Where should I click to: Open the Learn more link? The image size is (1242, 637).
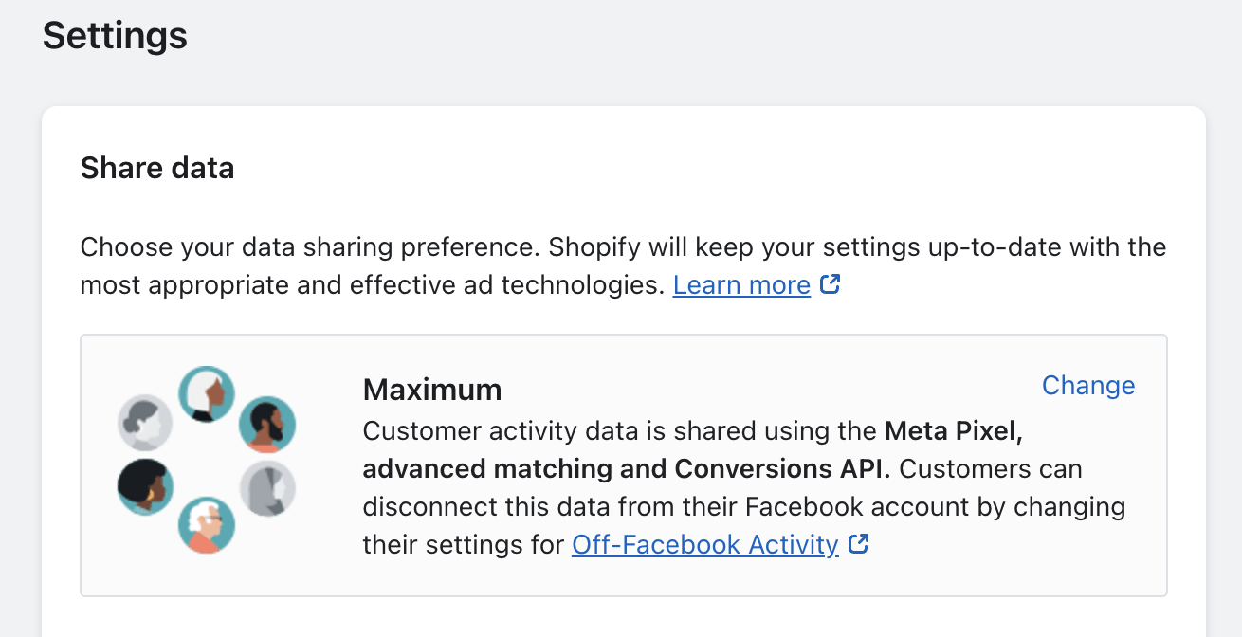pyautogui.click(x=741, y=285)
